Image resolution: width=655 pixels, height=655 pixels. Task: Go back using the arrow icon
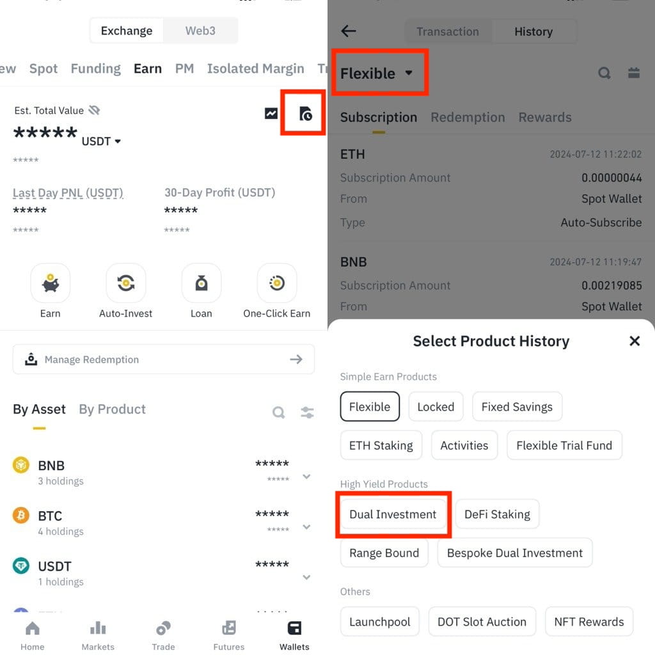point(349,31)
